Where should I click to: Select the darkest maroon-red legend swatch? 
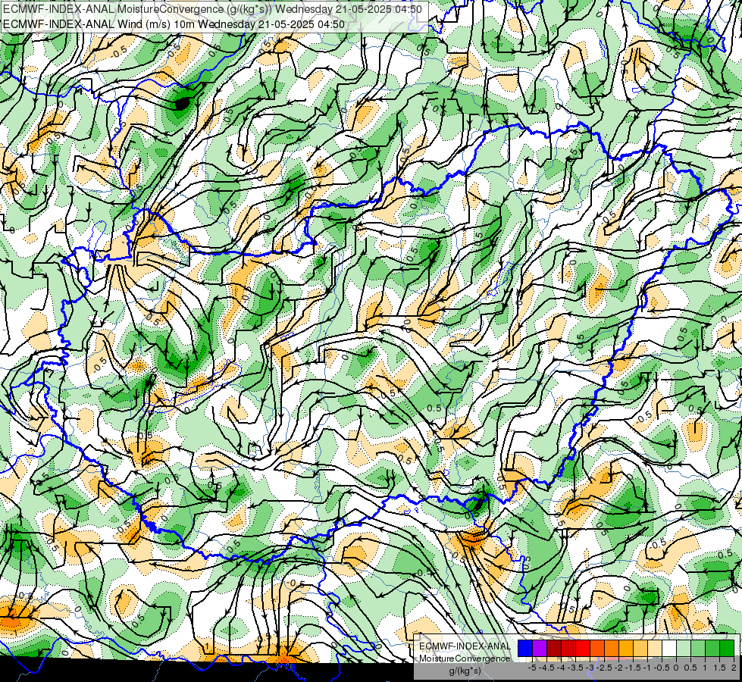[x=554, y=649]
